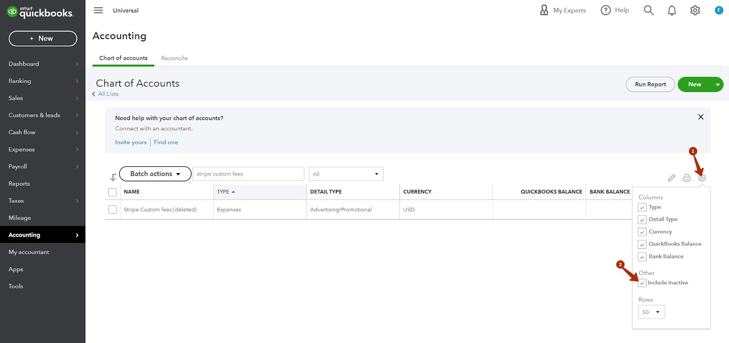Click the search magnifier icon

click(x=648, y=10)
